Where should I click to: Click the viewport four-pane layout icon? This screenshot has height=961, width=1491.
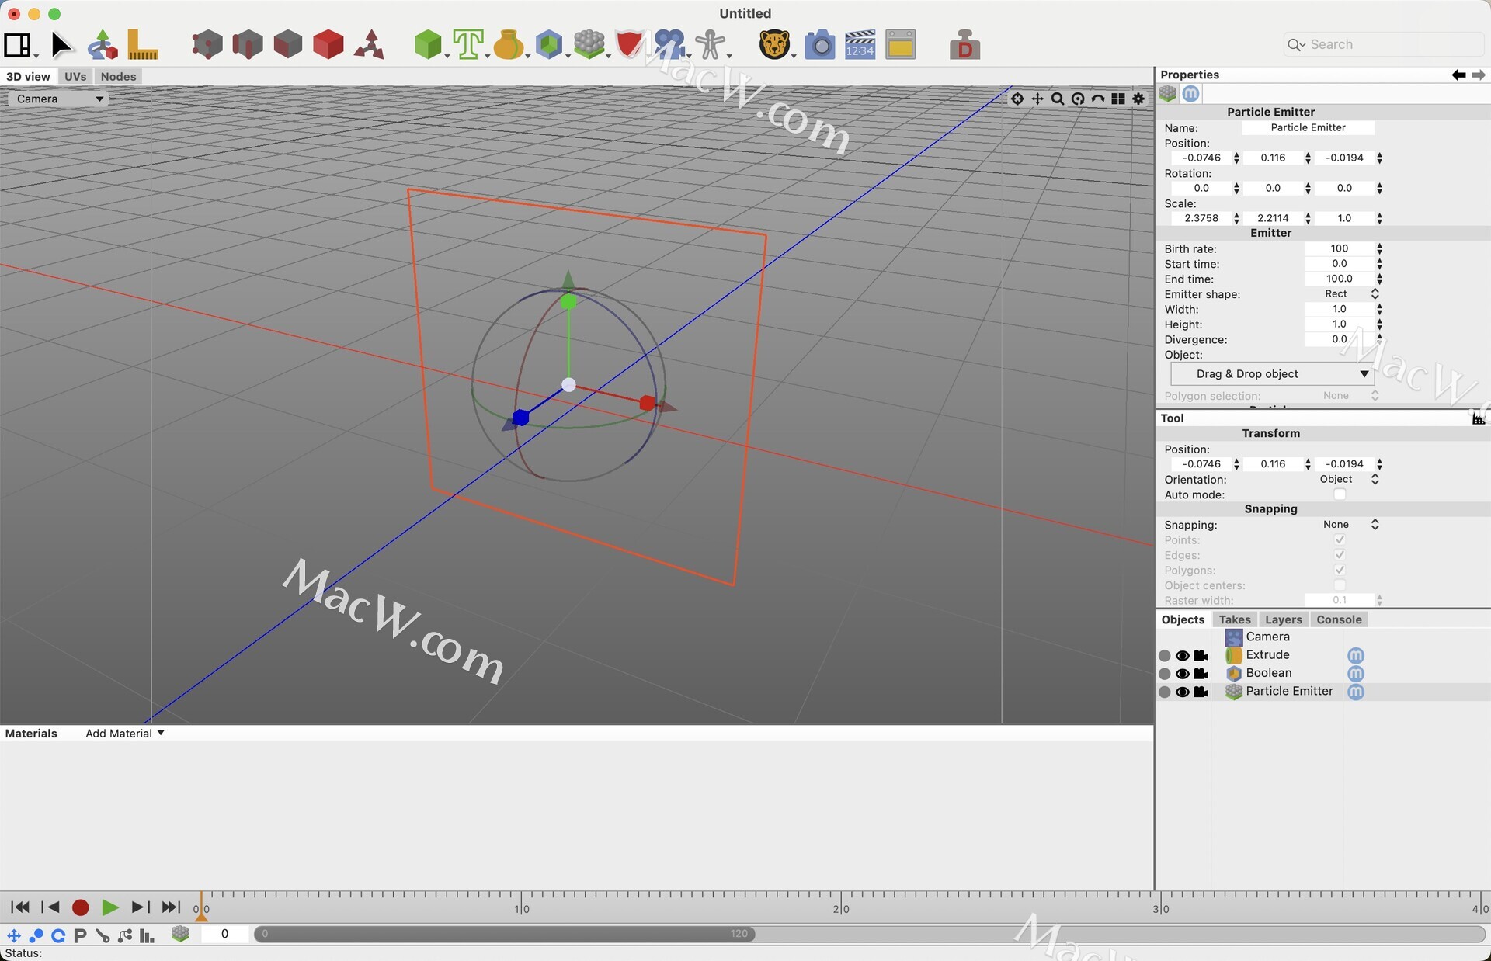coord(1118,99)
